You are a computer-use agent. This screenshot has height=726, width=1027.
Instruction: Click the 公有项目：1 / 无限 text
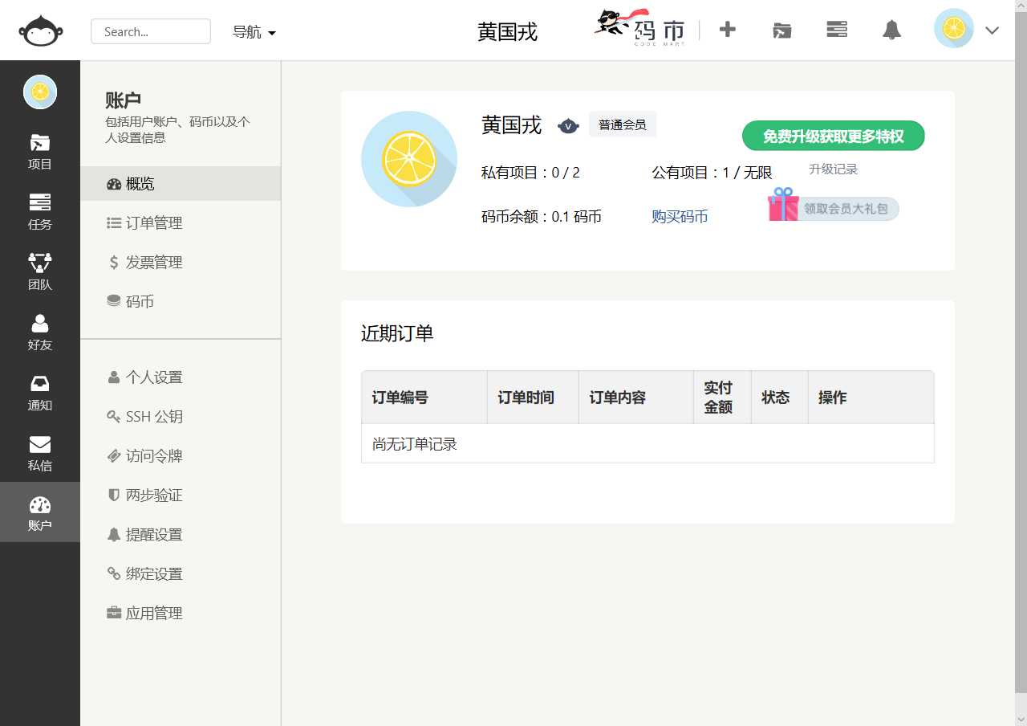coord(712,172)
